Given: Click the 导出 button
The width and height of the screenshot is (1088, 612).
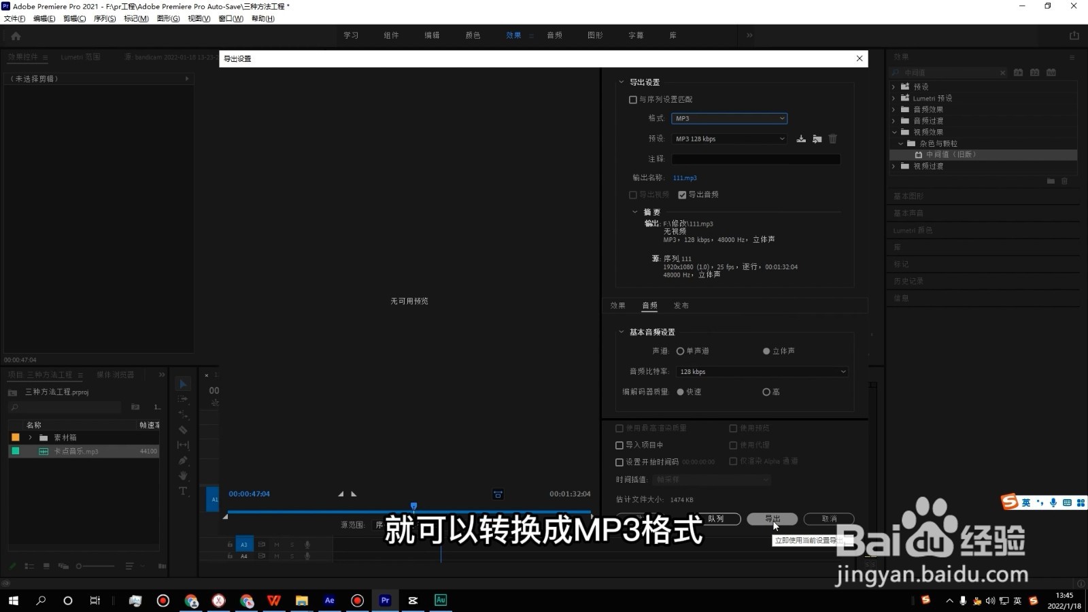Looking at the screenshot, I should (772, 519).
